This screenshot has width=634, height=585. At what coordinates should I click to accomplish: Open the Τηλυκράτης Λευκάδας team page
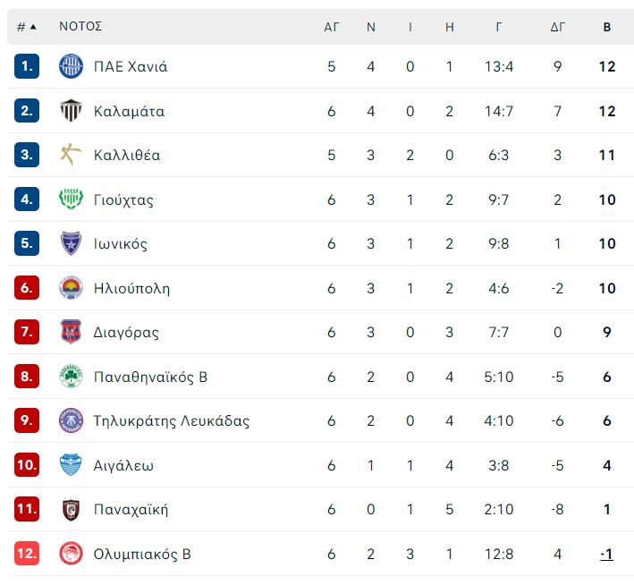172,420
